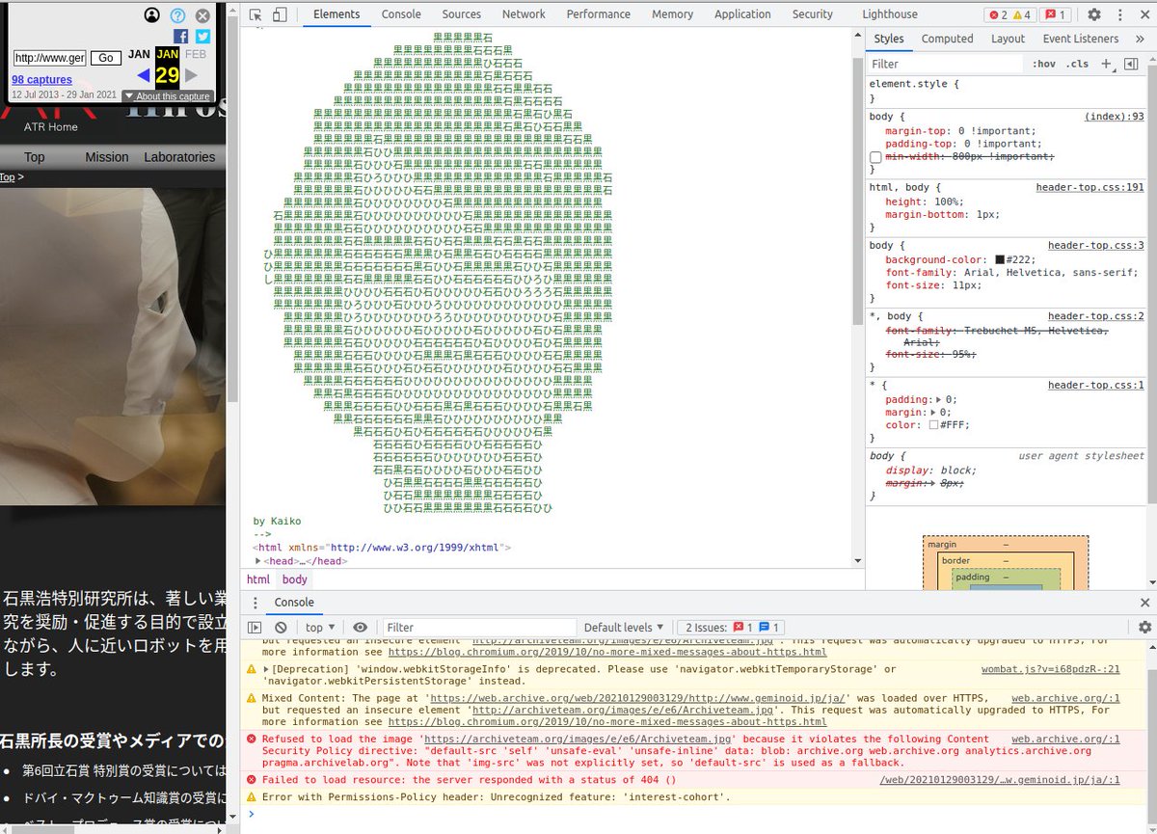Open the 98 captures link
Image resolution: width=1157 pixels, height=834 pixels.
click(41, 80)
